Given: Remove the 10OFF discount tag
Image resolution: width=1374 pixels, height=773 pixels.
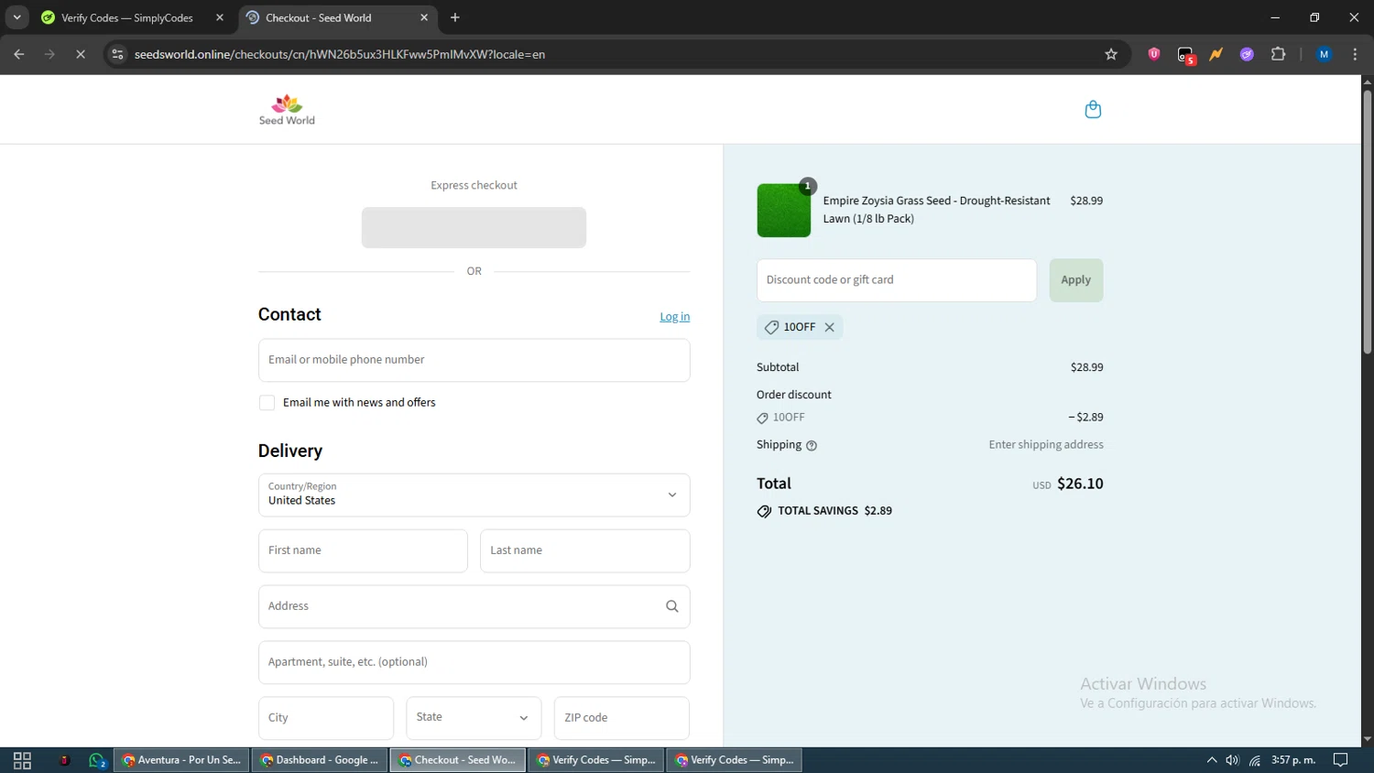Looking at the screenshot, I should pyautogui.click(x=829, y=327).
